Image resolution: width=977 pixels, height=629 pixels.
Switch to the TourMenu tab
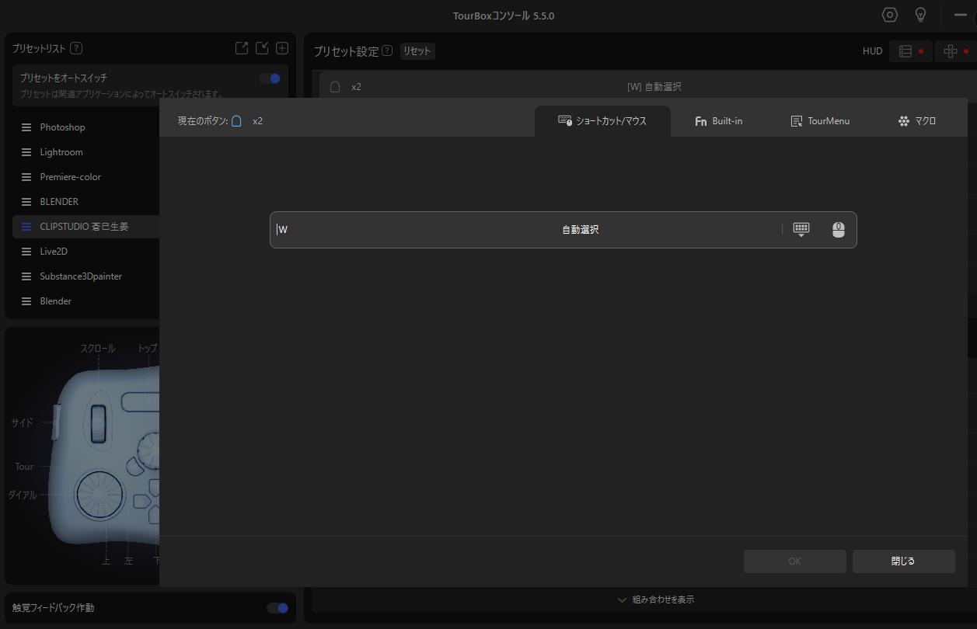[820, 121]
